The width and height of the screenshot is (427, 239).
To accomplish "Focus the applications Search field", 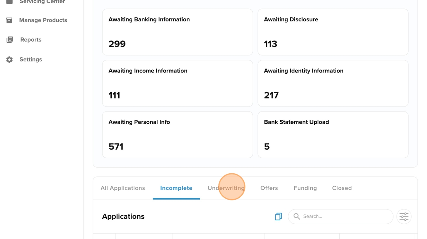I will tap(341, 216).
